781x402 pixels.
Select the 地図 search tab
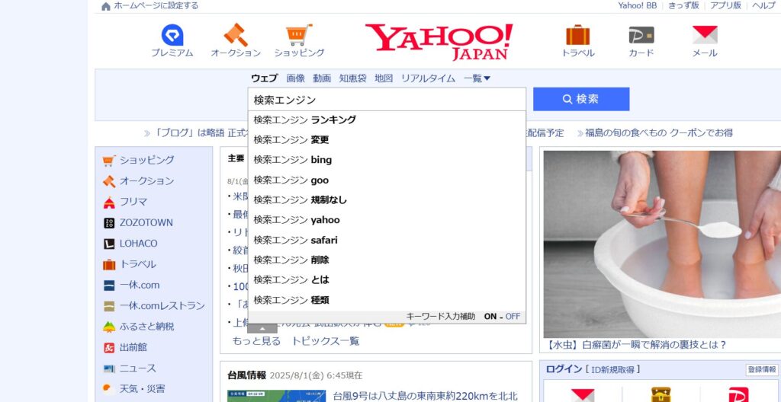384,78
